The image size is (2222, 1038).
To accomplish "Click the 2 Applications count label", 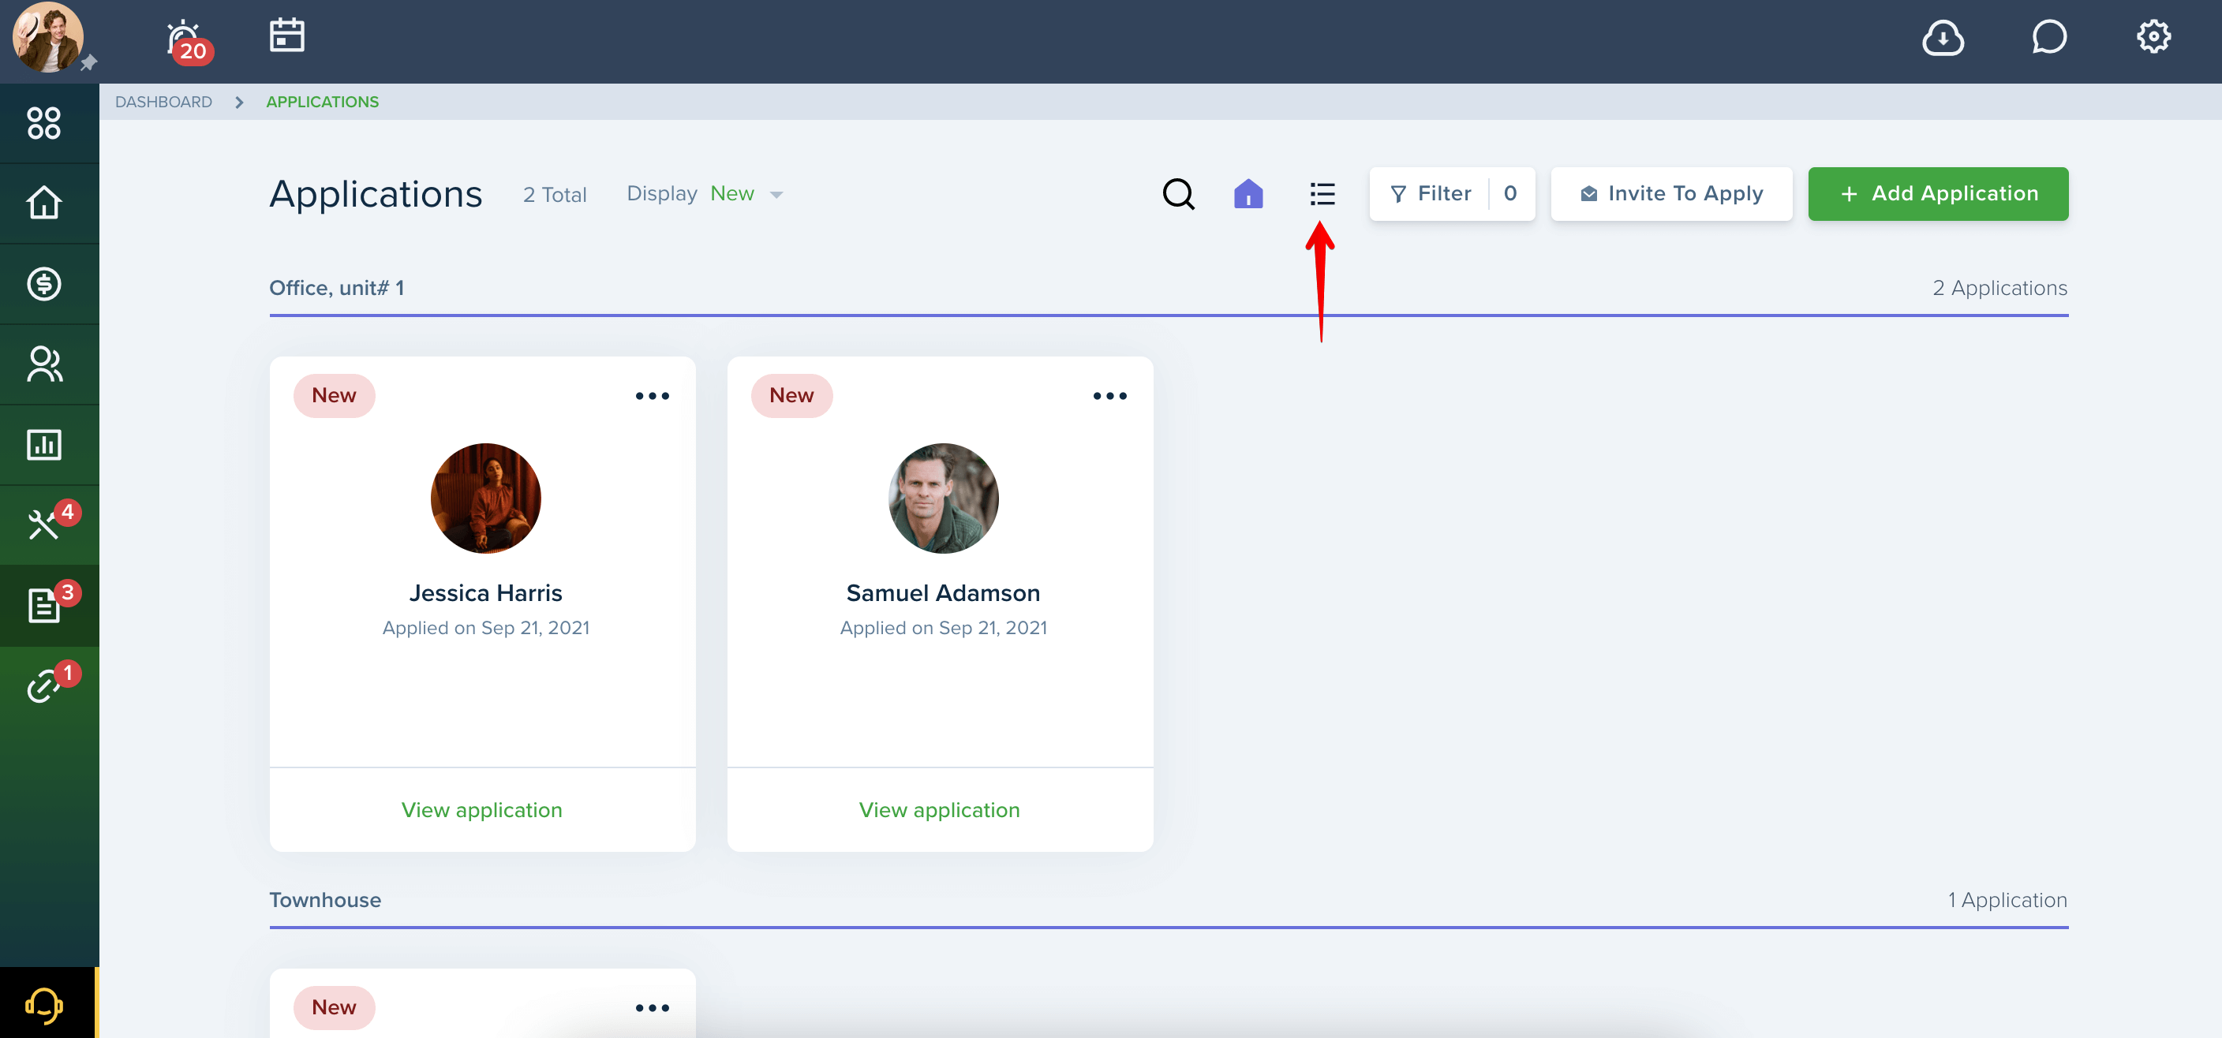I will click(x=1999, y=288).
